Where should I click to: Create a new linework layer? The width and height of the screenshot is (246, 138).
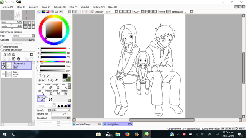(9, 54)
